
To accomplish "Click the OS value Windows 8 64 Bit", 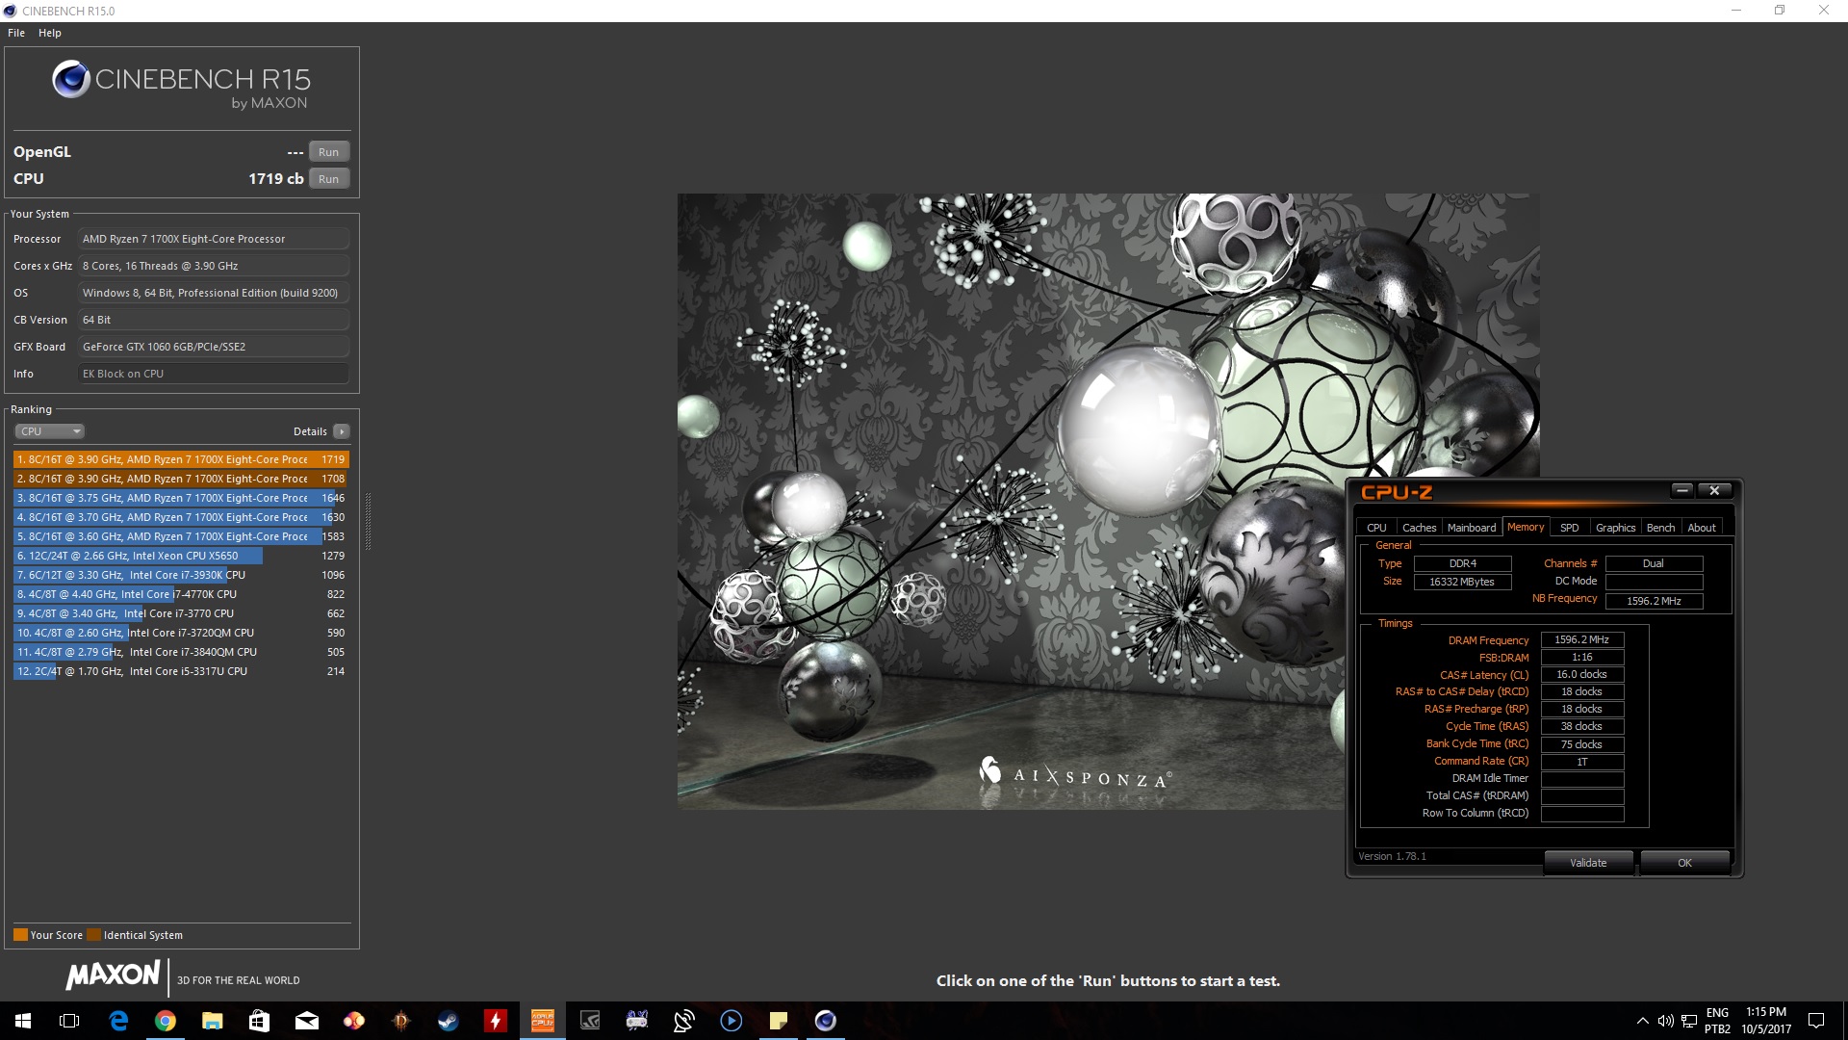I will pos(213,293).
